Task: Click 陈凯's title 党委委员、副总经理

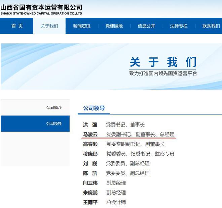Action: click(128, 173)
